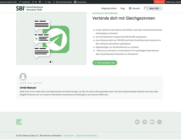Click the red Fehlersuche button
The image size is (181, 140).
click(159, 2)
